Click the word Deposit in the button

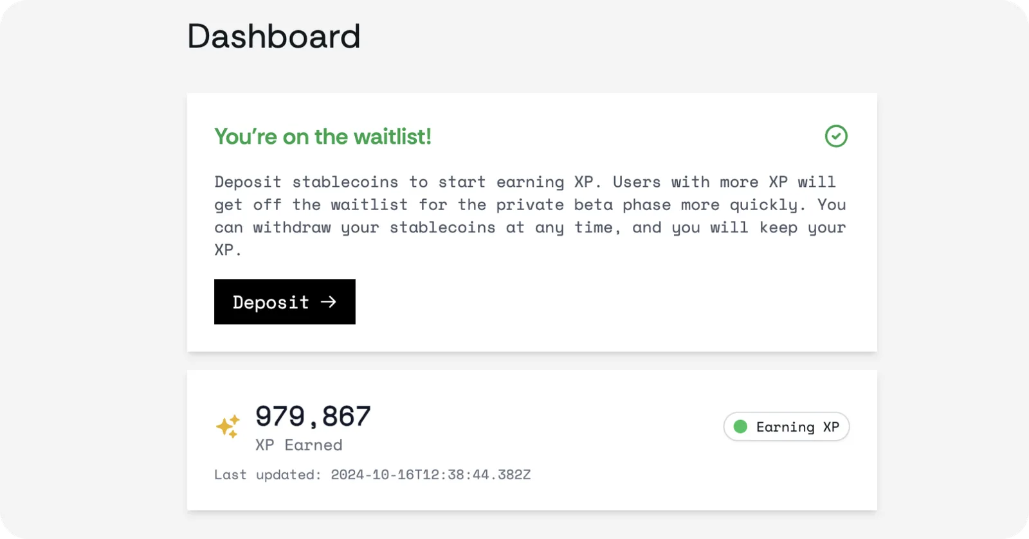[271, 302]
